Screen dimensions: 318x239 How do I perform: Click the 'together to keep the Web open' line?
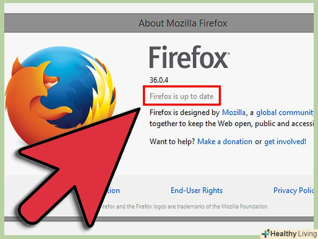pos(232,123)
